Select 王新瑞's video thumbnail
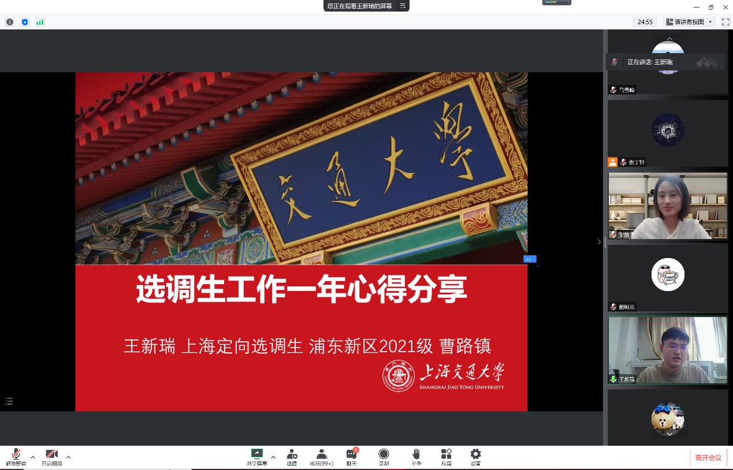Image resolution: width=733 pixels, height=470 pixels. click(x=668, y=349)
